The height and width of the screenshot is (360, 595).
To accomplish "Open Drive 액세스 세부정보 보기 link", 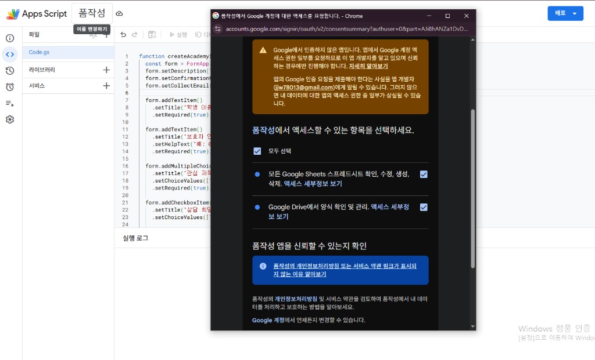I will [339, 212].
